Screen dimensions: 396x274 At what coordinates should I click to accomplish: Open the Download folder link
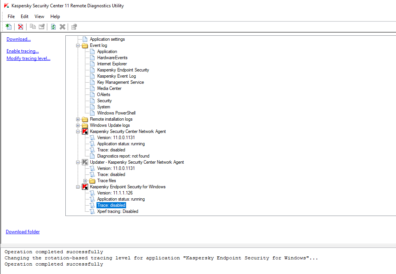click(23, 232)
